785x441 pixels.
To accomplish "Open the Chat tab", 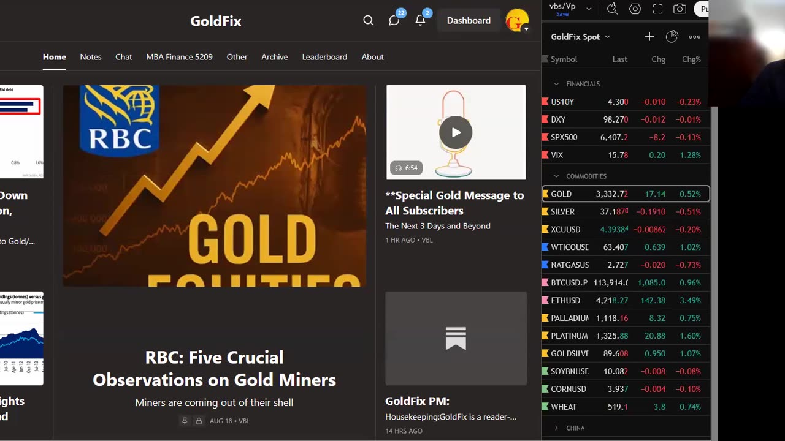I will coord(123,57).
